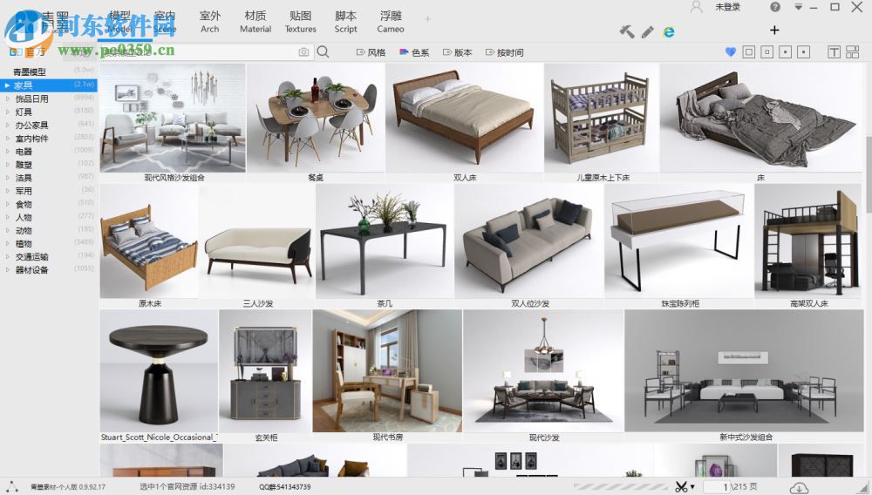Open the user account avatar icon

click(x=696, y=7)
